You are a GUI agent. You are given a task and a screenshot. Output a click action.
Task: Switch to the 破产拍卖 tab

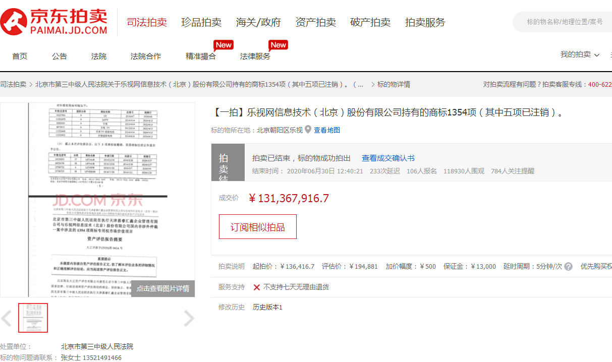click(370, 22)
